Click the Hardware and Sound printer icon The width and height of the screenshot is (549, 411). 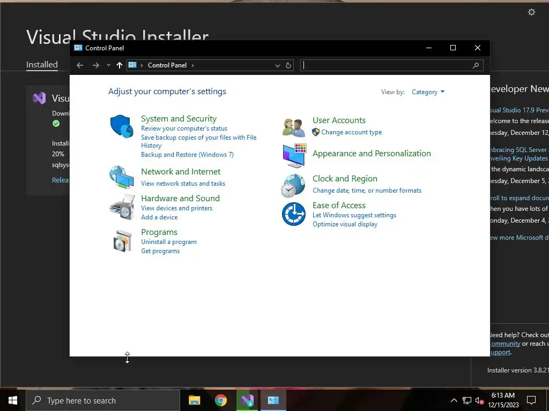pyautogui.click(x=122, y=207)
